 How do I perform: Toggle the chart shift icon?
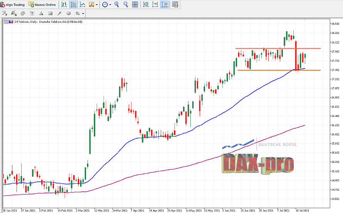pyautogui.click(x=164, y=4)
